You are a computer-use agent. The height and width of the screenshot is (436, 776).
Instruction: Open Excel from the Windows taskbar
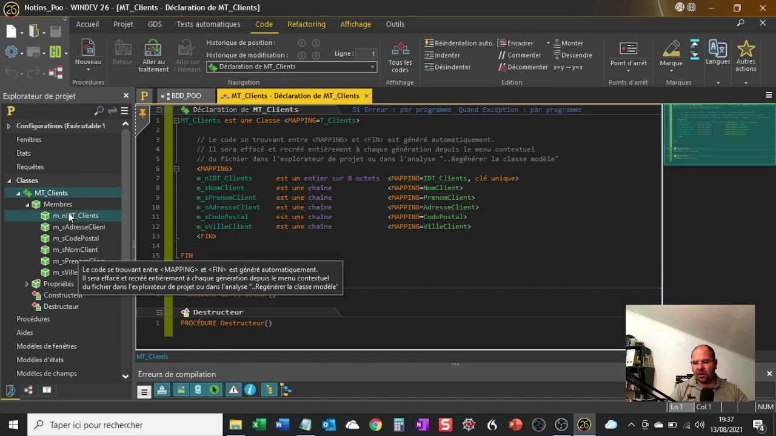[259, 425]
